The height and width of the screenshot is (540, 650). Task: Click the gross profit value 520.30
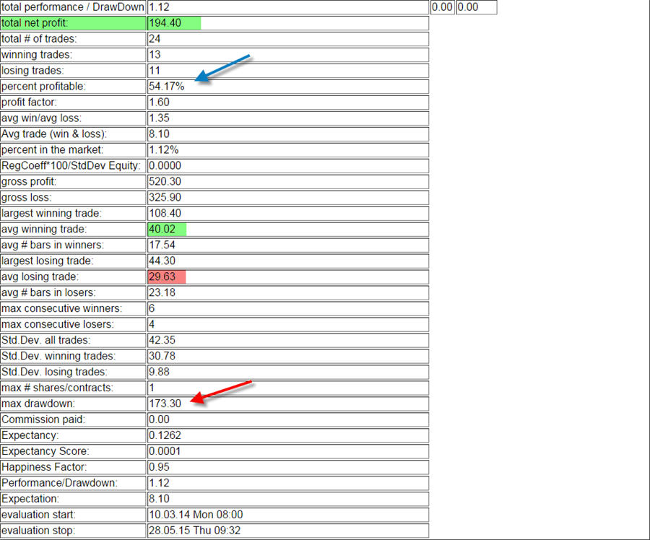click(165, 182)
